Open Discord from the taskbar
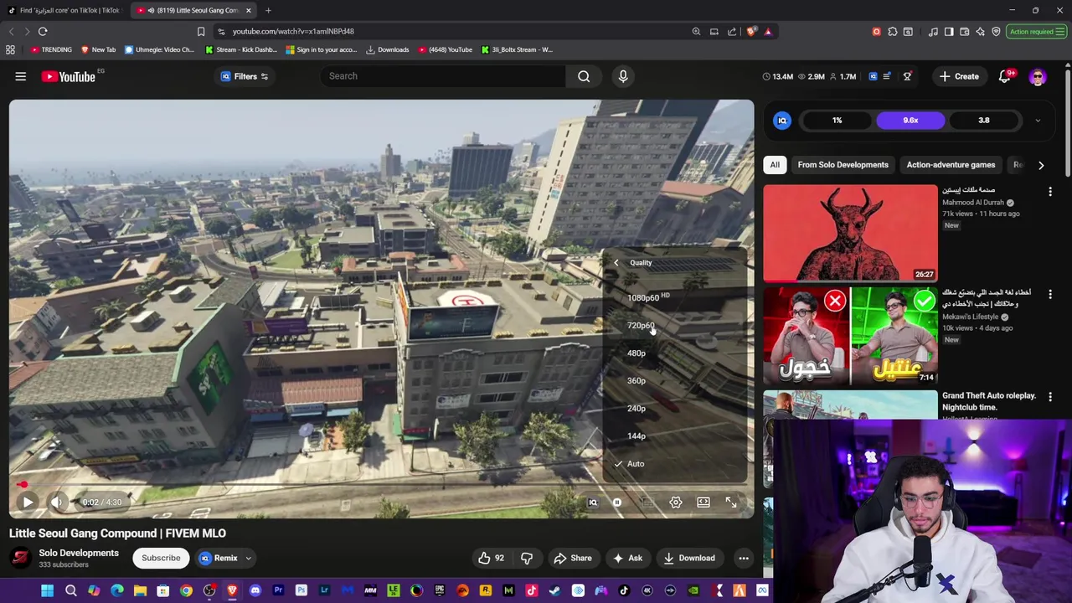 (255, 590)
